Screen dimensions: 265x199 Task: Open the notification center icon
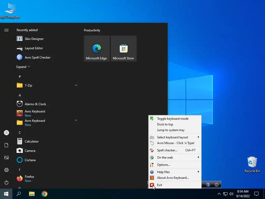pyautogui.click(x=256, y=194)
